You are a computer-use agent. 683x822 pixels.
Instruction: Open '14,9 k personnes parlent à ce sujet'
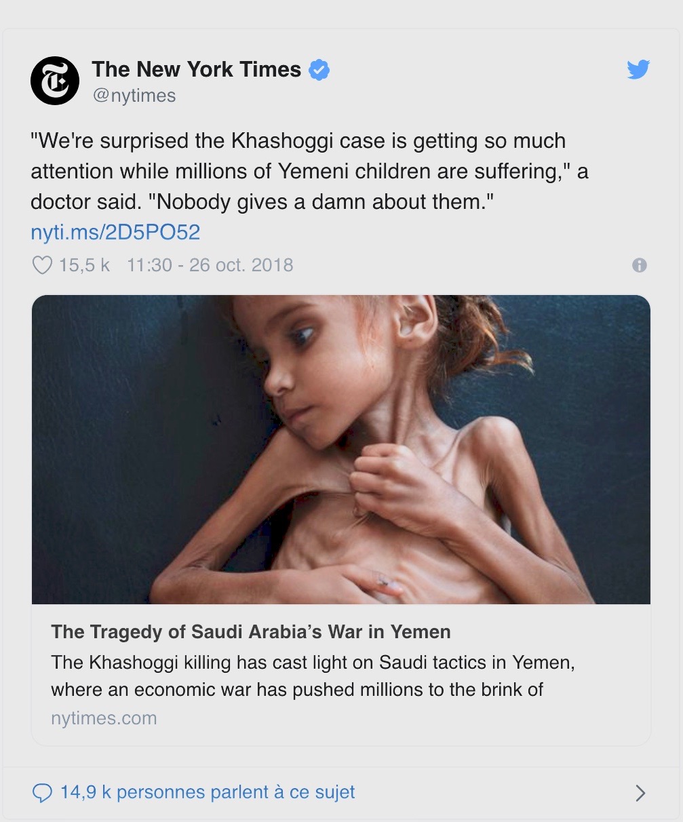[x=208, y=792]
